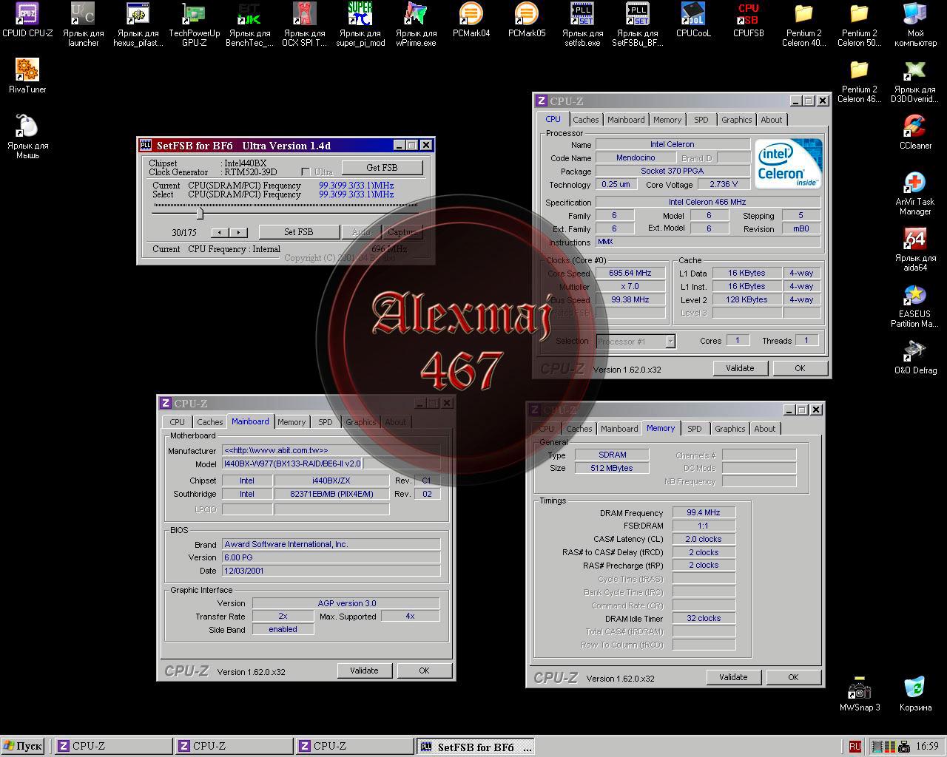
Task: Open the SetFSBu_BF shortcut icon
Action: [x=638, y=13]
